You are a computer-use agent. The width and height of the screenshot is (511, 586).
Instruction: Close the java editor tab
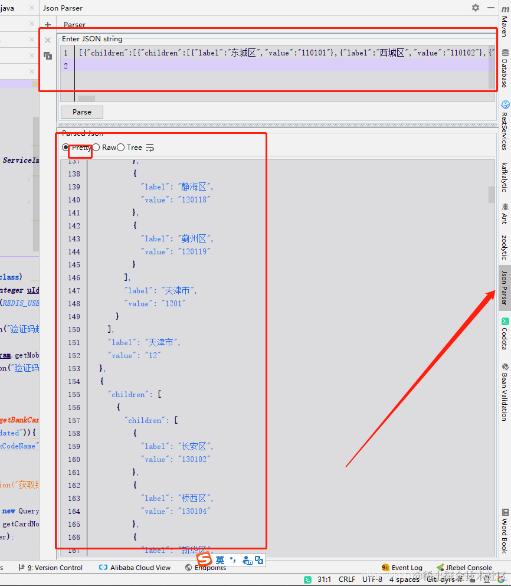click(x=32, y=8)
